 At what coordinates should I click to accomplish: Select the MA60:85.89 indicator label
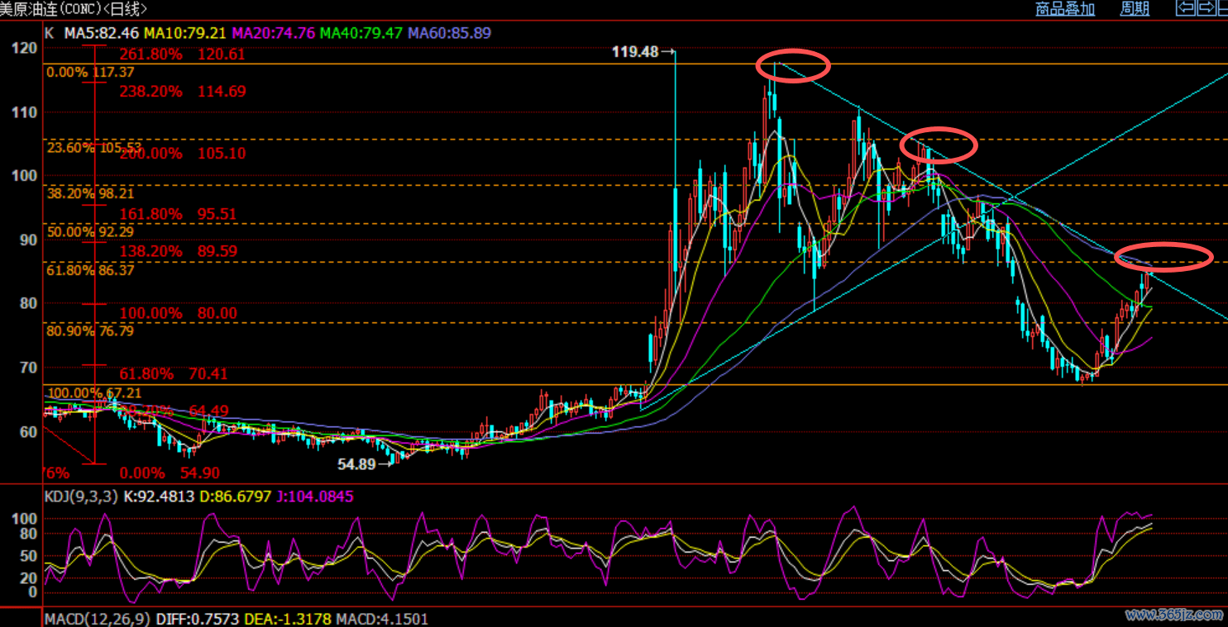coord(450,34)
